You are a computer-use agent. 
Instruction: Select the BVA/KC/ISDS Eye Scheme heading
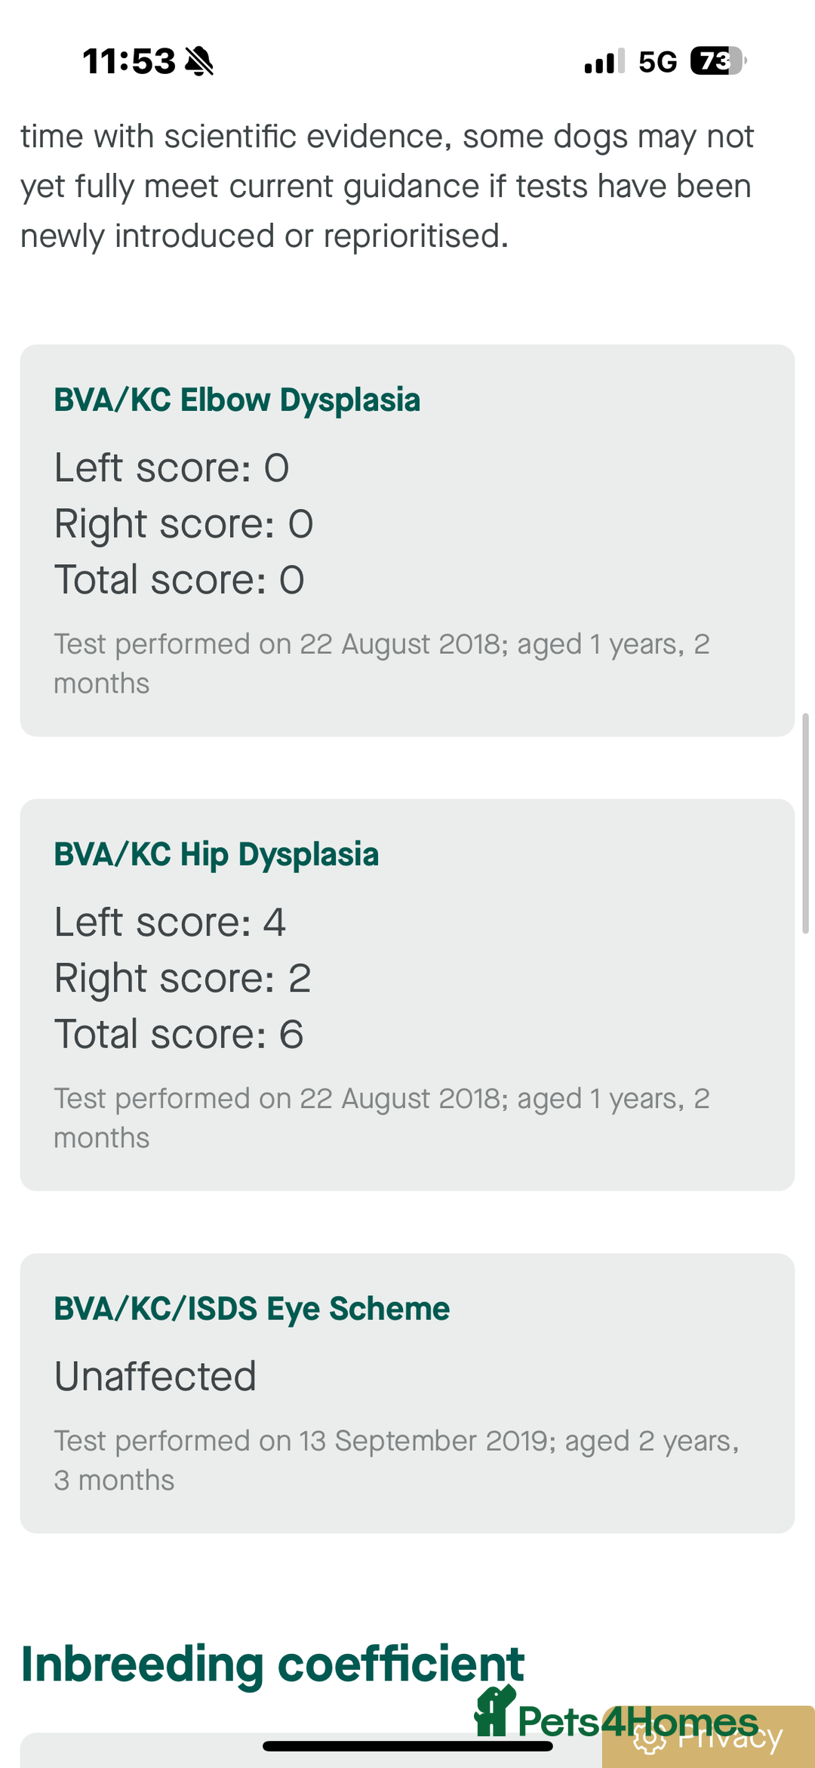(x=252, y=1309)
